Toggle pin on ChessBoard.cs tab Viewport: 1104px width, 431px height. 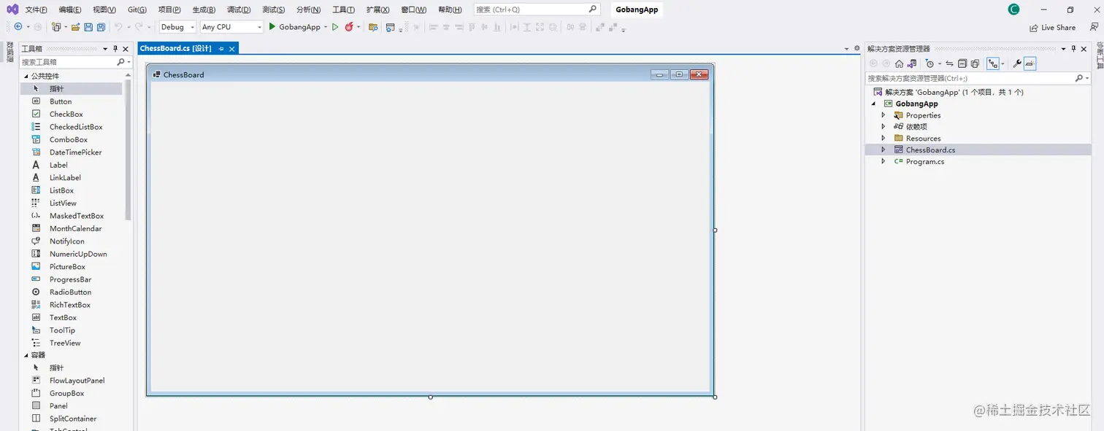coord(221,49)
